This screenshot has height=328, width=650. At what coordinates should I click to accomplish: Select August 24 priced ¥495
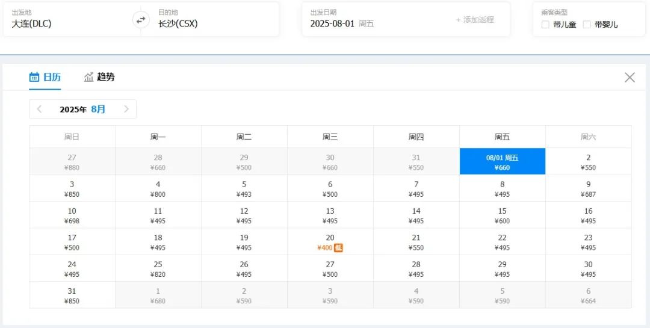(x=72, y=268)
